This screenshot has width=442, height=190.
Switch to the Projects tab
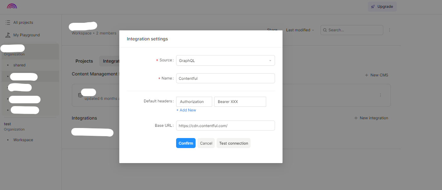[x=84, y=61]
